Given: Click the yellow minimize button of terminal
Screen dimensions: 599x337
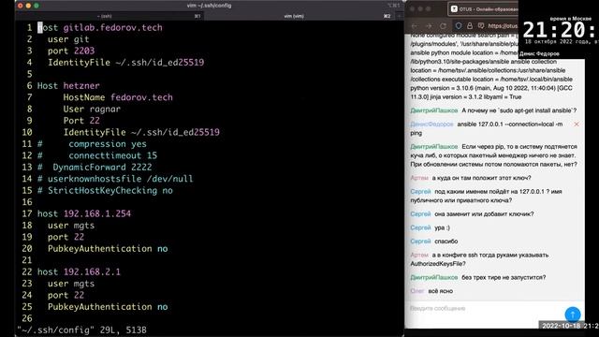Looking at the screenshot, I should (x=28, y=6).
